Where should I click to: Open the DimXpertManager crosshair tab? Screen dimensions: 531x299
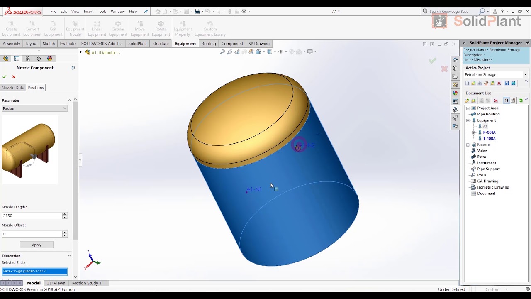pos(39,59)
